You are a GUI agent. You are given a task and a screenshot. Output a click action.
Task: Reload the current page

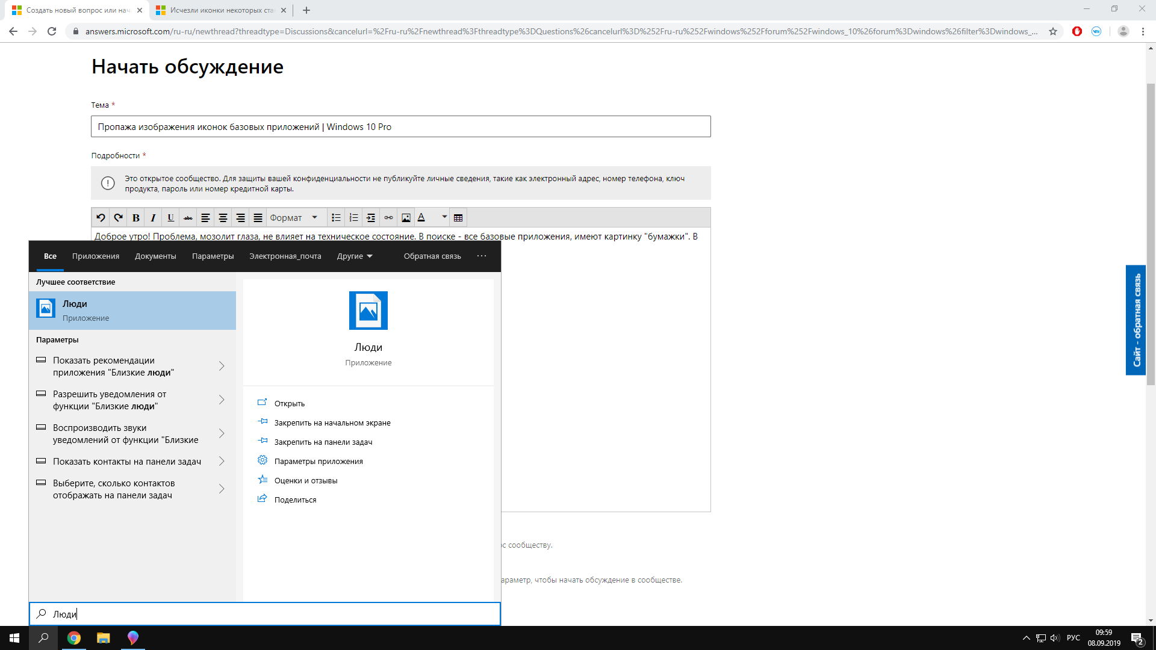pyautogui.click(x=52, y=31)
